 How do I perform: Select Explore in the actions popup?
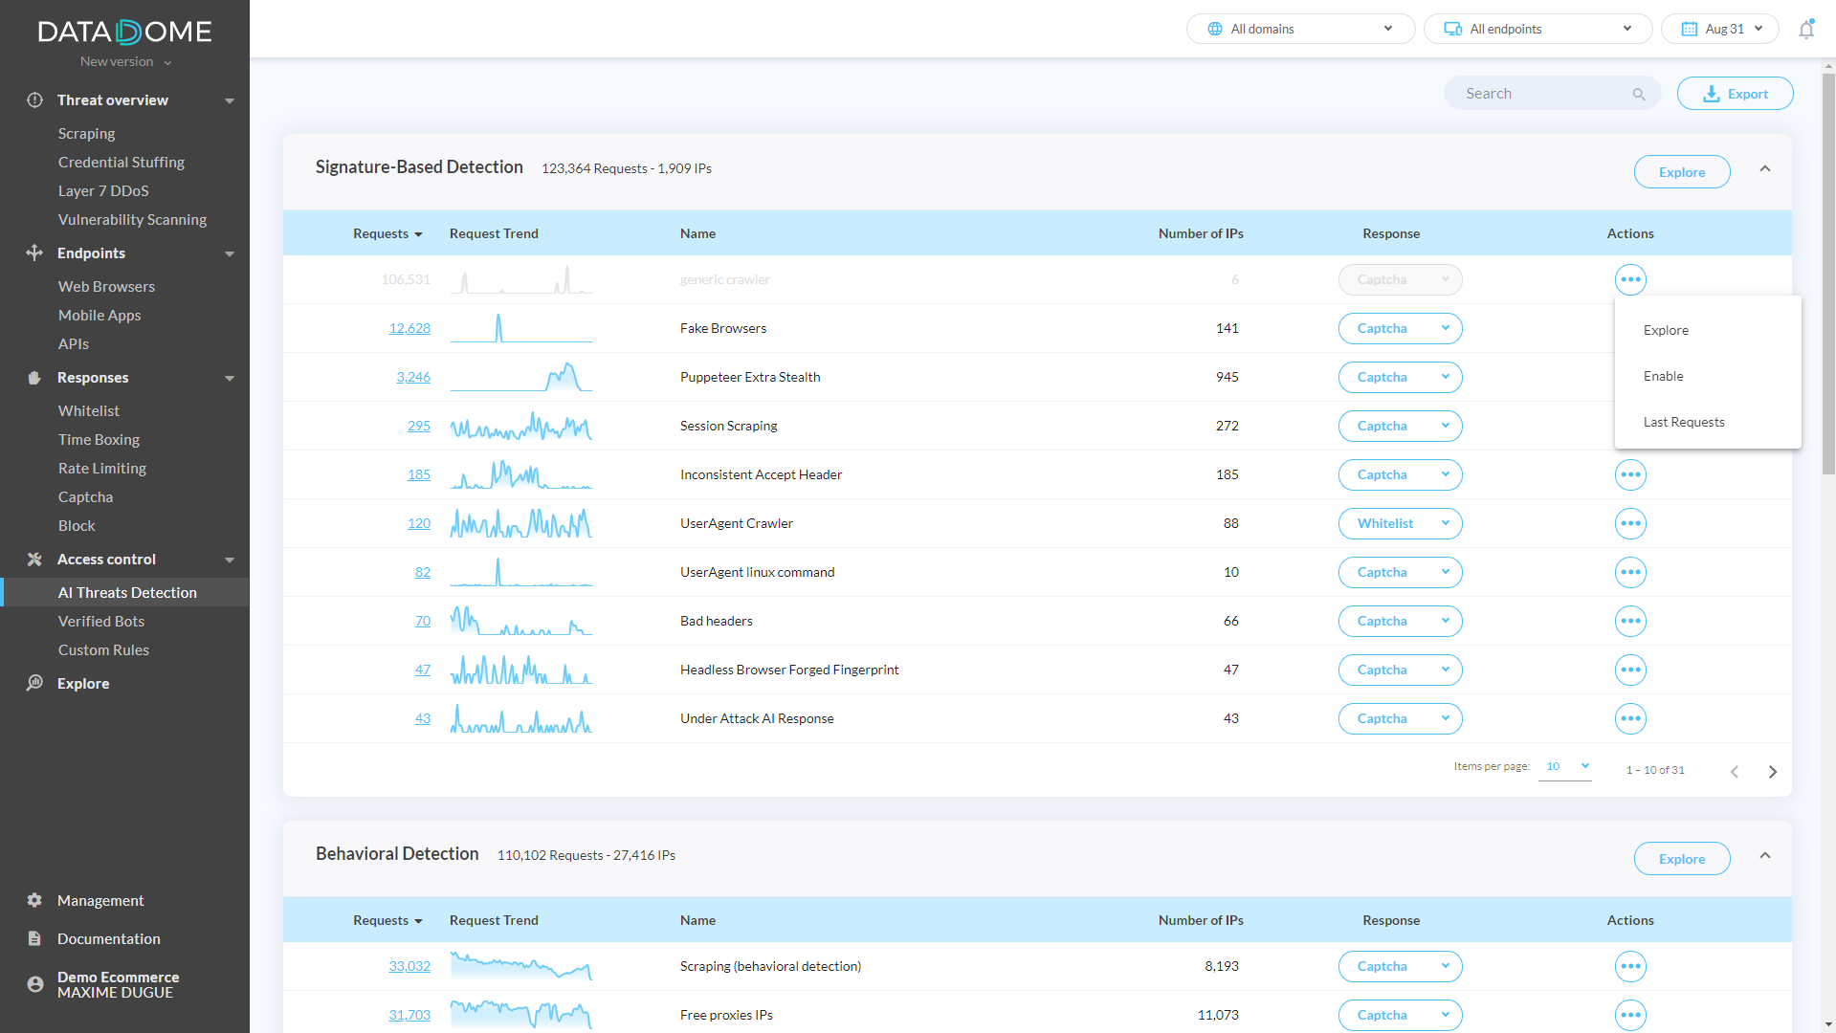(x=1708, y=330)
